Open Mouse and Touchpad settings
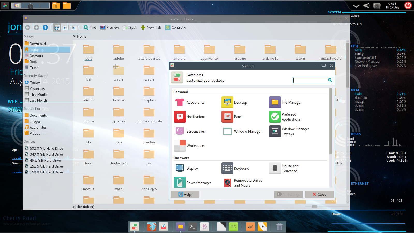 [x=284, y=169]
